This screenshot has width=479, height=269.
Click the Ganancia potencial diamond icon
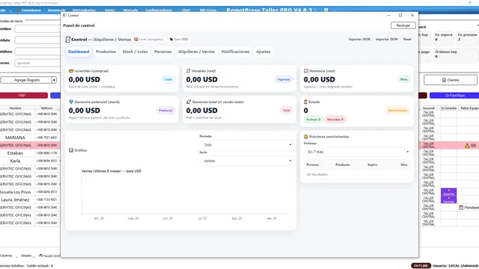pyautogui.click(x=71, y=102)
